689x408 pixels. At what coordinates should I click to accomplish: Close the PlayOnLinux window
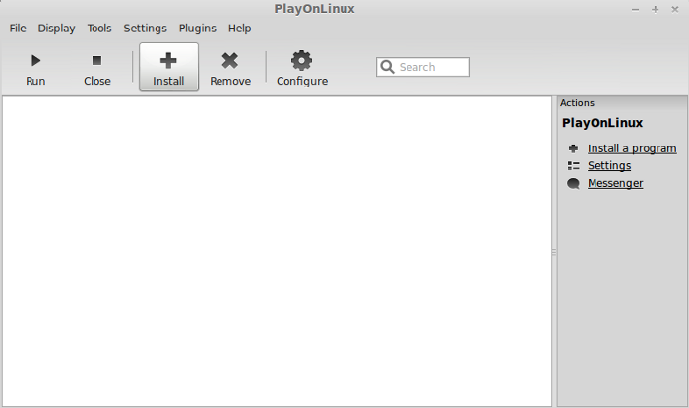pos(675,9)
